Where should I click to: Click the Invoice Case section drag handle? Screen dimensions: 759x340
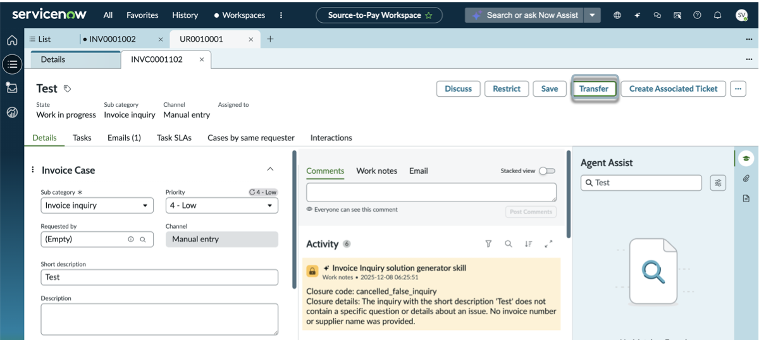33,170
